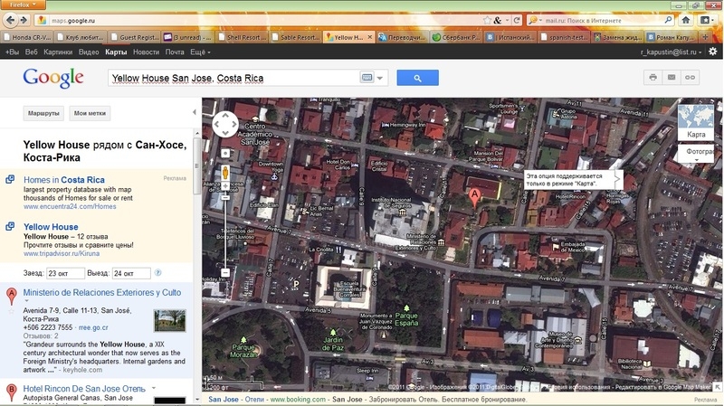
Task: Open the Картинки item in the Google bar
Action: [58, 52]
